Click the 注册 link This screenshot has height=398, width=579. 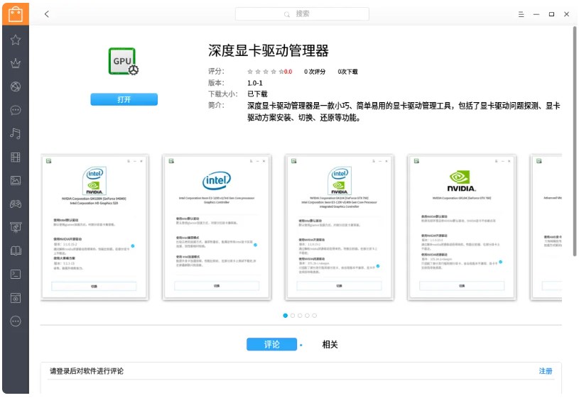click(x=545, y=371)
